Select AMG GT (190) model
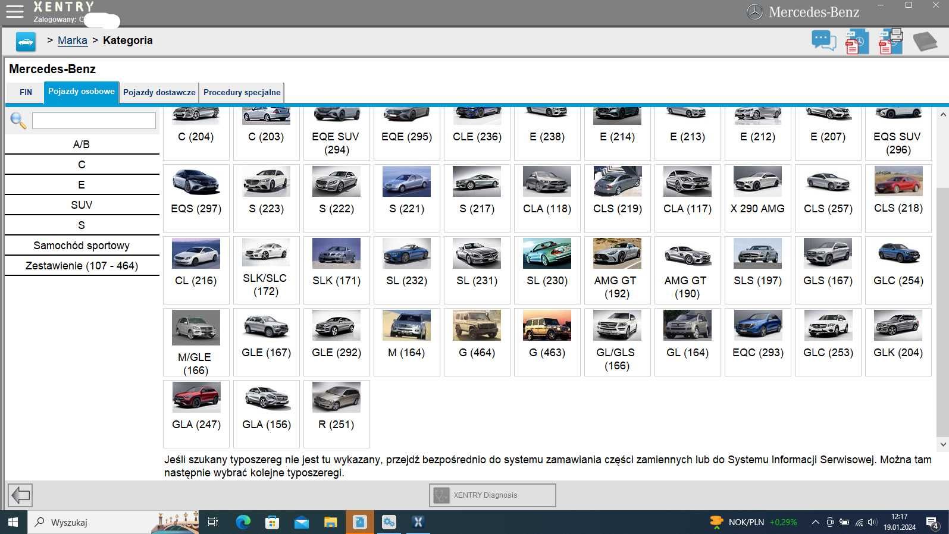The image size is (949, 534). [x=688, y=270]
